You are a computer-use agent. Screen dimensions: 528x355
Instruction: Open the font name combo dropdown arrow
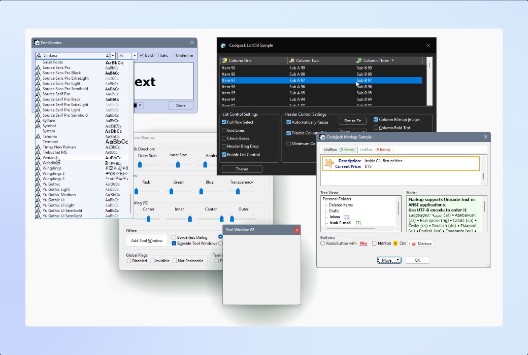(x=113, y=55)
